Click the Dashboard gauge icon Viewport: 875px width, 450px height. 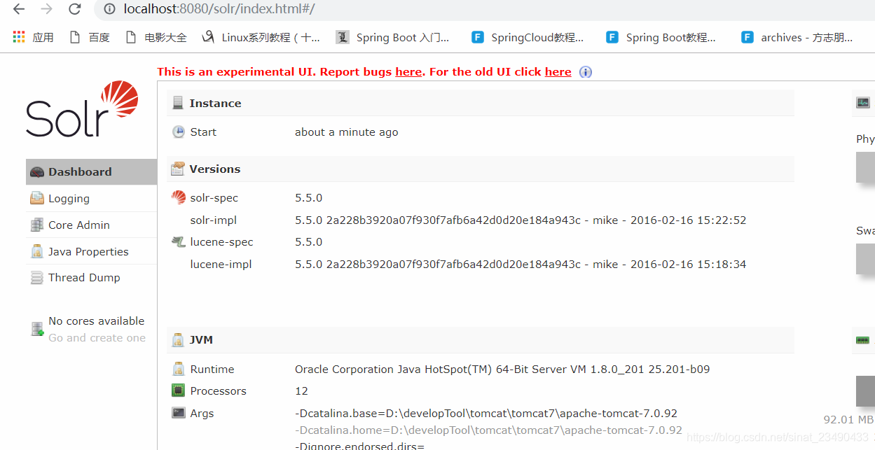tap(37, 172)
